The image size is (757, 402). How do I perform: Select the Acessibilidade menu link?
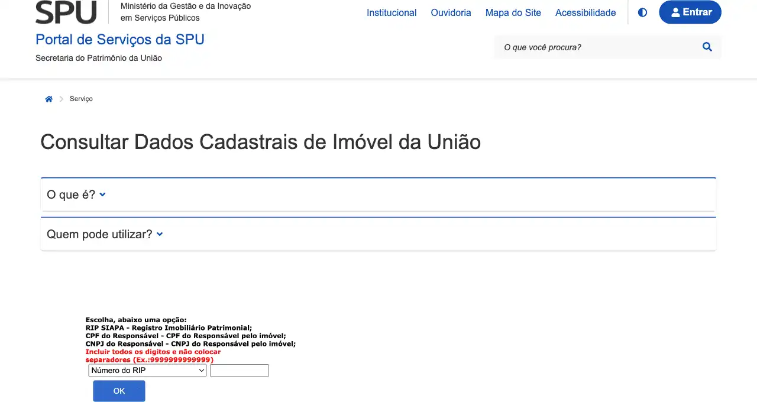point(585,12)
